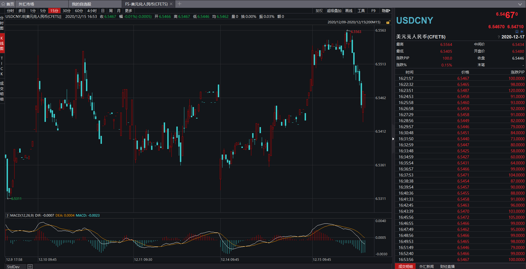The height and width of the screenshot is (269, 526).
Task: Click the 超级叠加 button
Action: (x=334, y=11)
